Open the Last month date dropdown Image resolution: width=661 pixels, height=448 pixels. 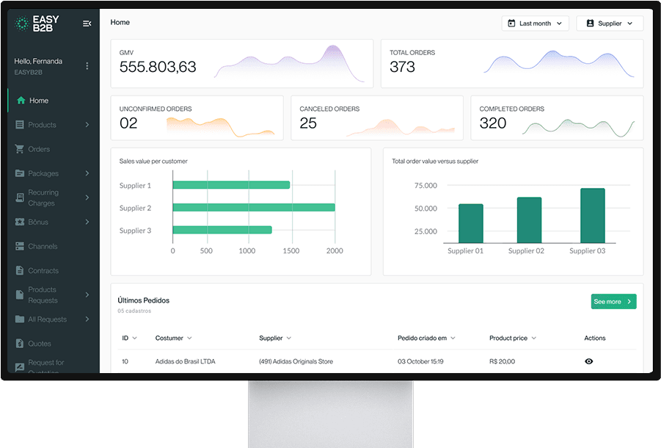tap(536, 24)
